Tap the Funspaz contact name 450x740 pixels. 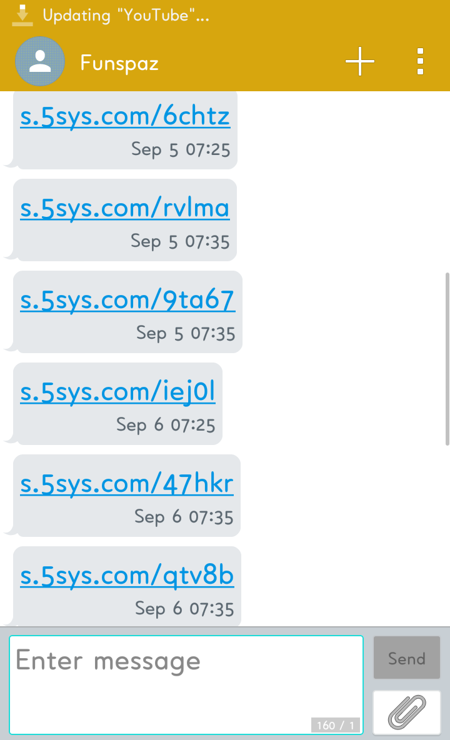(x=119, y=62)
